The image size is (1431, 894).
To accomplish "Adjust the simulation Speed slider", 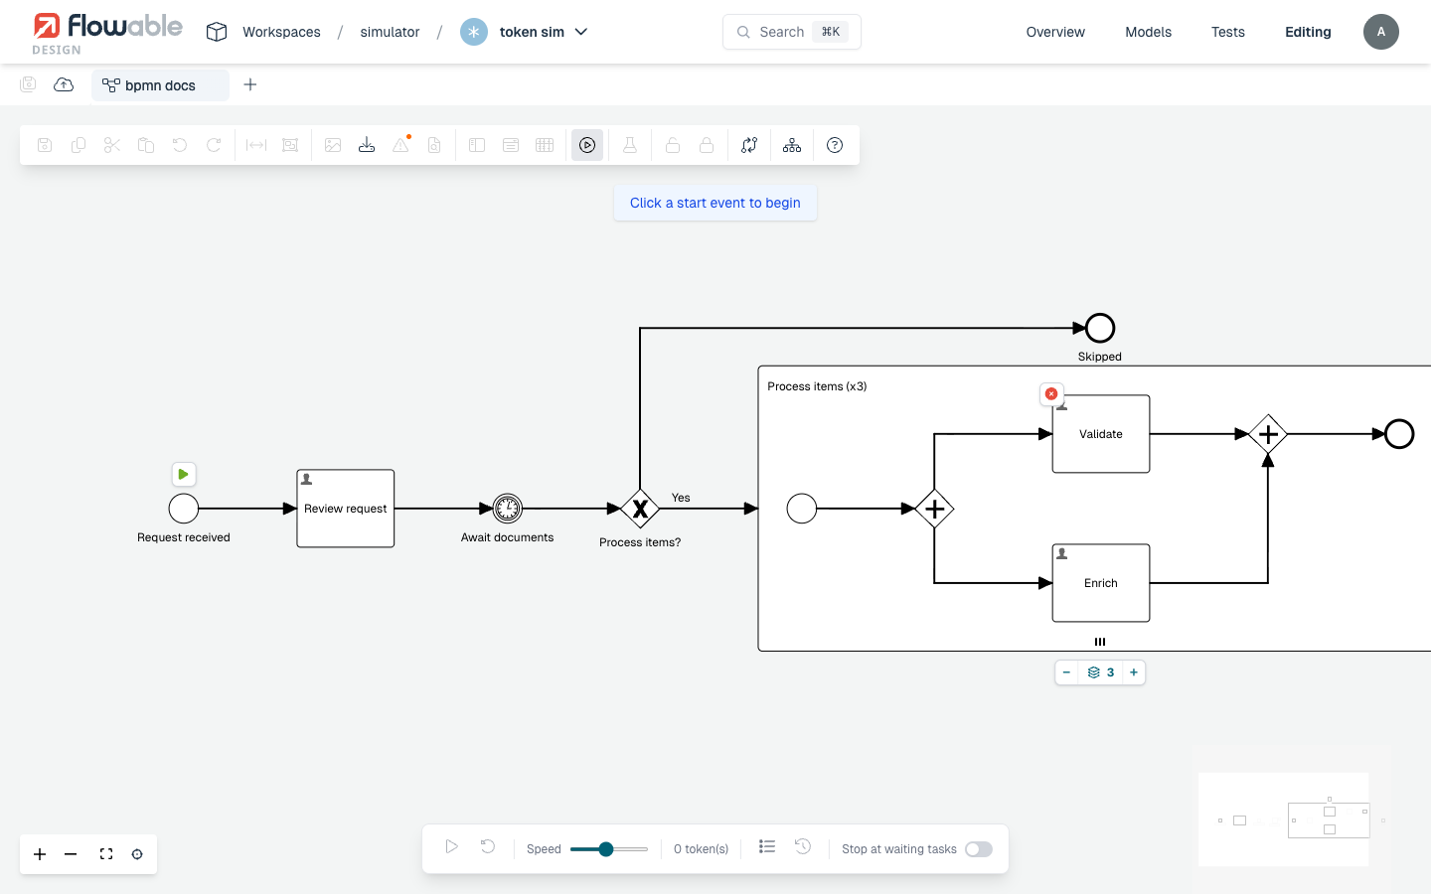I will tap(606, 849).
